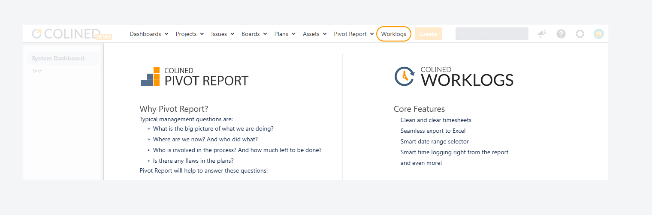Image resolution: width=652 pixels, height=215 pixels.
Task: Open the administration gear icon
Action: [x=580, y=34]
